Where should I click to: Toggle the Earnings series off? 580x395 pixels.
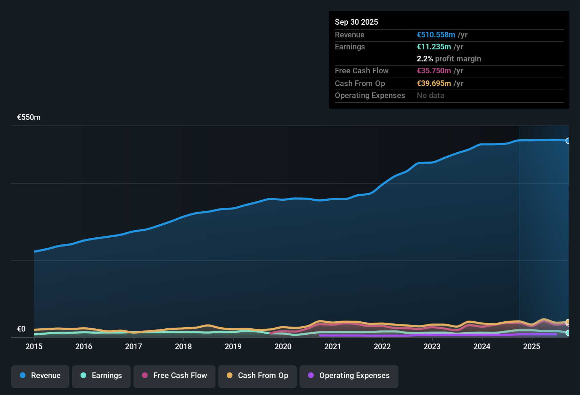(x=101, y=376)
